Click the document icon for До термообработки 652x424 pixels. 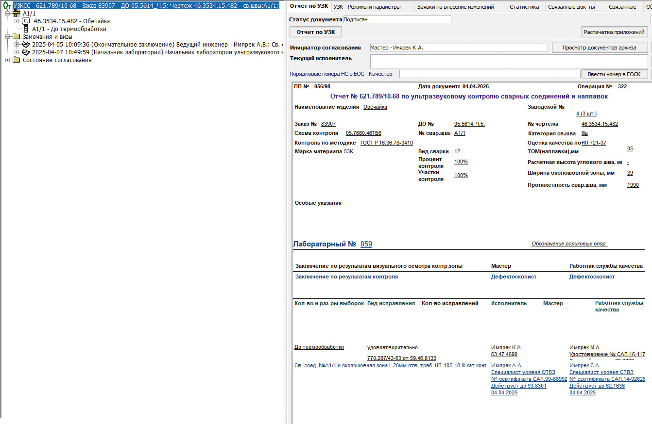26,29
